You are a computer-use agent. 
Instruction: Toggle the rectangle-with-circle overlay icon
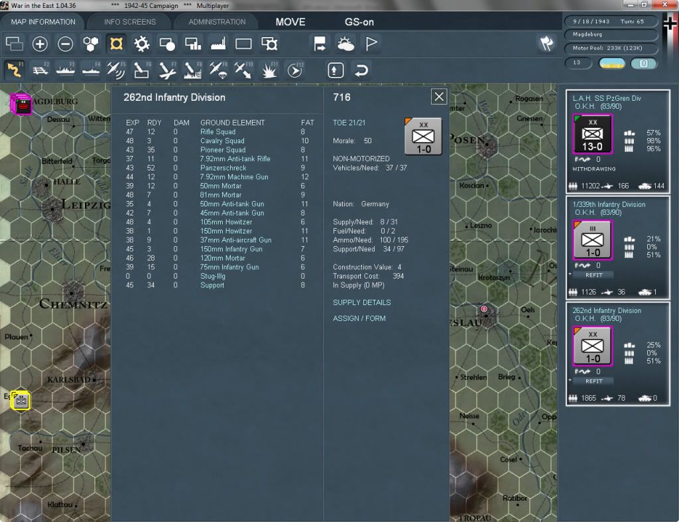pyautogui.click(x=167, y=44)
